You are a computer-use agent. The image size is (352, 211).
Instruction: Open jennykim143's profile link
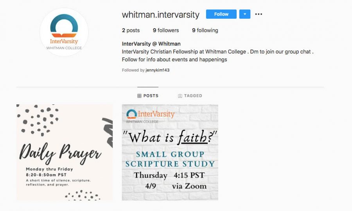pos(157,70)
